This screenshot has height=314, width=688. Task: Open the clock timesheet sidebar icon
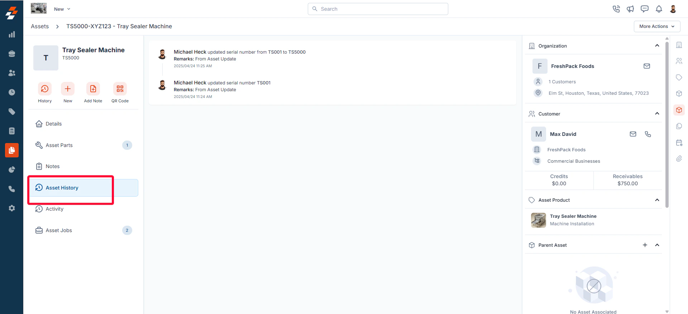coord(12,92)
